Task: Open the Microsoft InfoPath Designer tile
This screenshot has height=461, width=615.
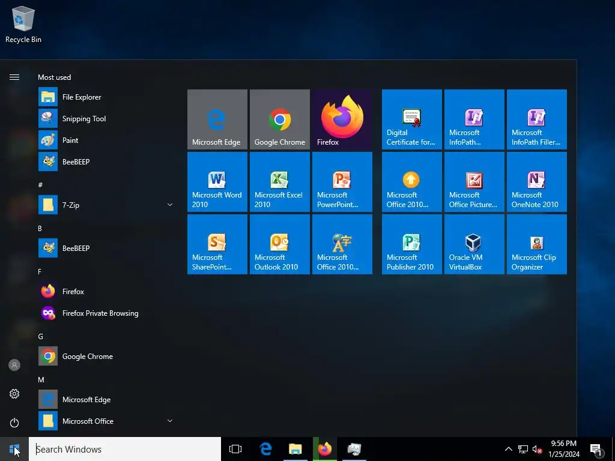Action: point(474,119)
